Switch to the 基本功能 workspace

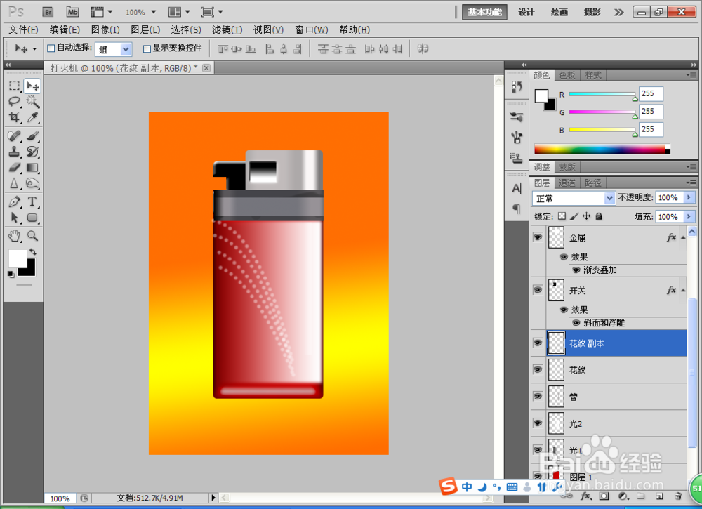click(x=484, y=12)
